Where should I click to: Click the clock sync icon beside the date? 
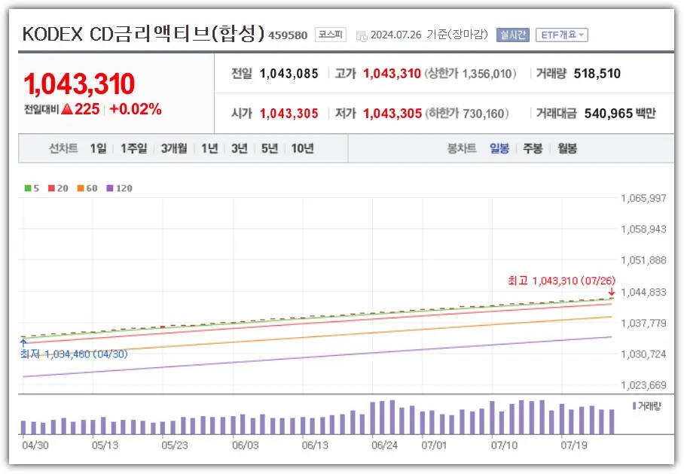[363, 34]
